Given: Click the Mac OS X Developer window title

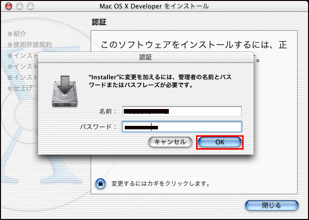Looking at the screenshot, I should [154, 6].
